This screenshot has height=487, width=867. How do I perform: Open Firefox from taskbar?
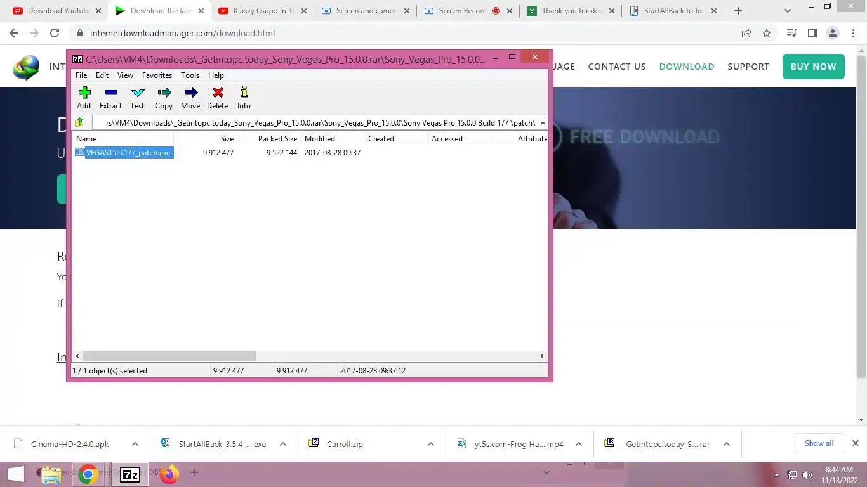169,474
